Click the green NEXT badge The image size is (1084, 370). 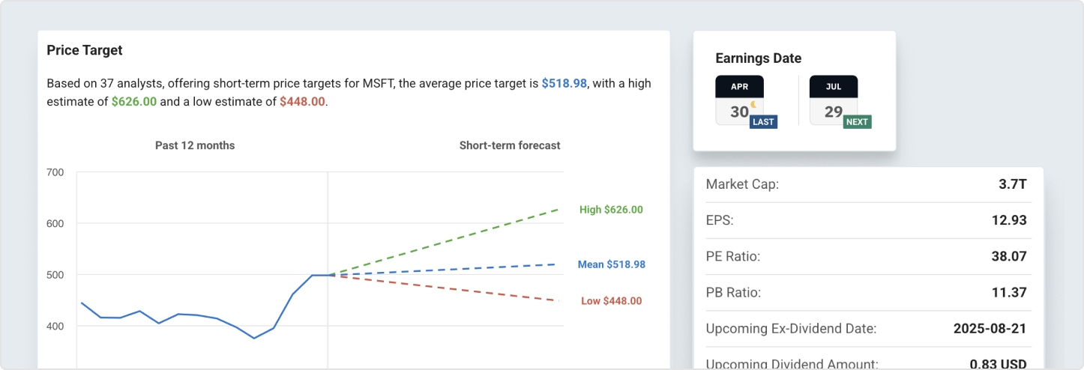point(857,122)
